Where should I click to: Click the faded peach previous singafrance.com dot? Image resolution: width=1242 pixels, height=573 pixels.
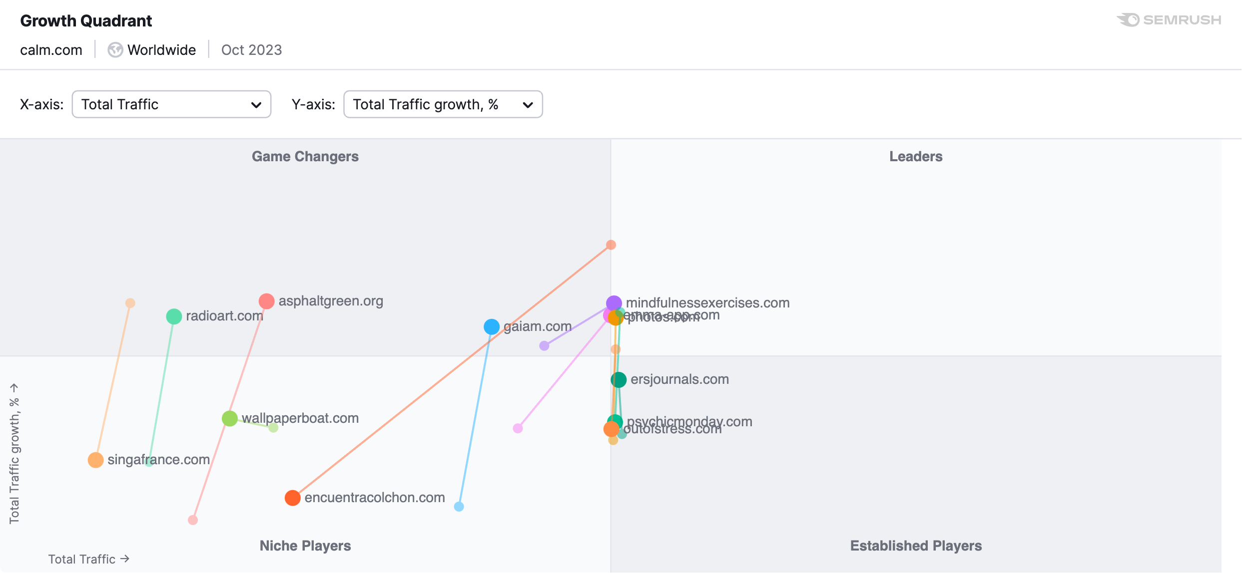tap(130, 303)
